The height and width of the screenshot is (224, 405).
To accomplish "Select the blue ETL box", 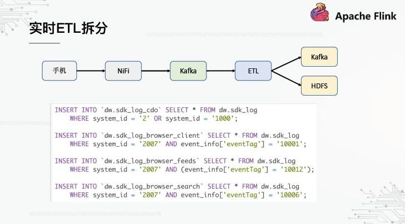I will pyautogui.click(x=253, y=71).
